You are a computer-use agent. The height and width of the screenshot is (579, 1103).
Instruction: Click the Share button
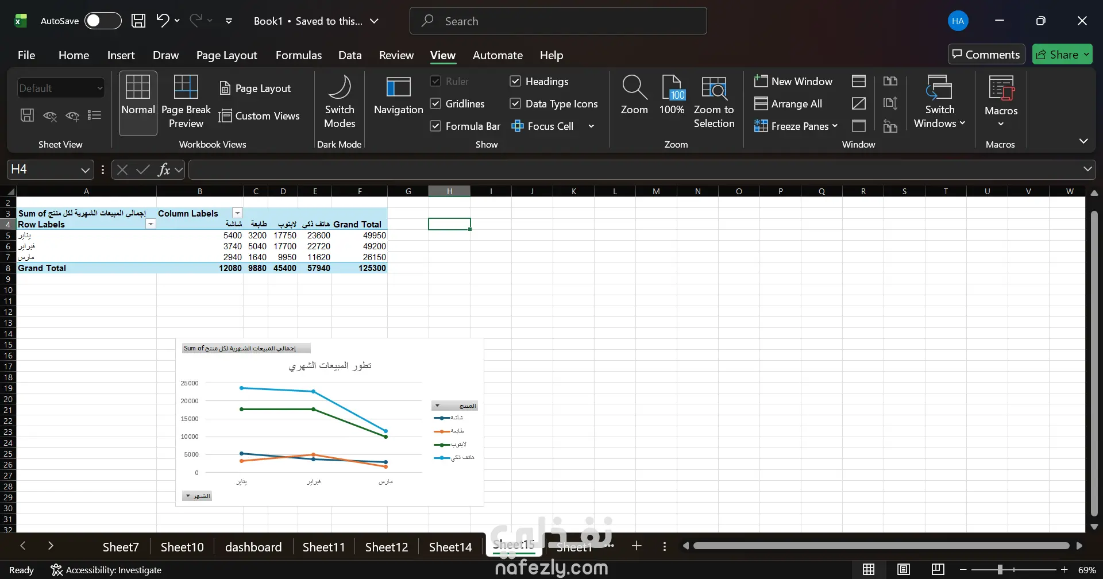click(1062, 54)
